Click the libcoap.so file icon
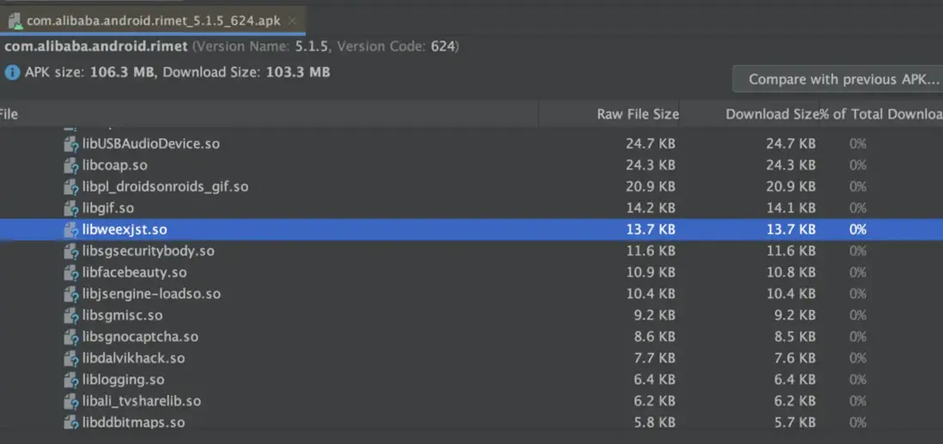Image resolution: width=943 pixels, height=444 pixels. click(x=71, y=166)
